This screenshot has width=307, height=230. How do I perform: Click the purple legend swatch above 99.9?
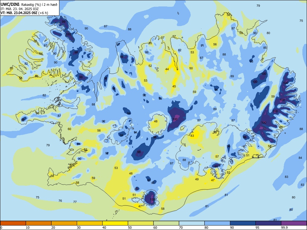pyautogui.click(x=294, y=223)
